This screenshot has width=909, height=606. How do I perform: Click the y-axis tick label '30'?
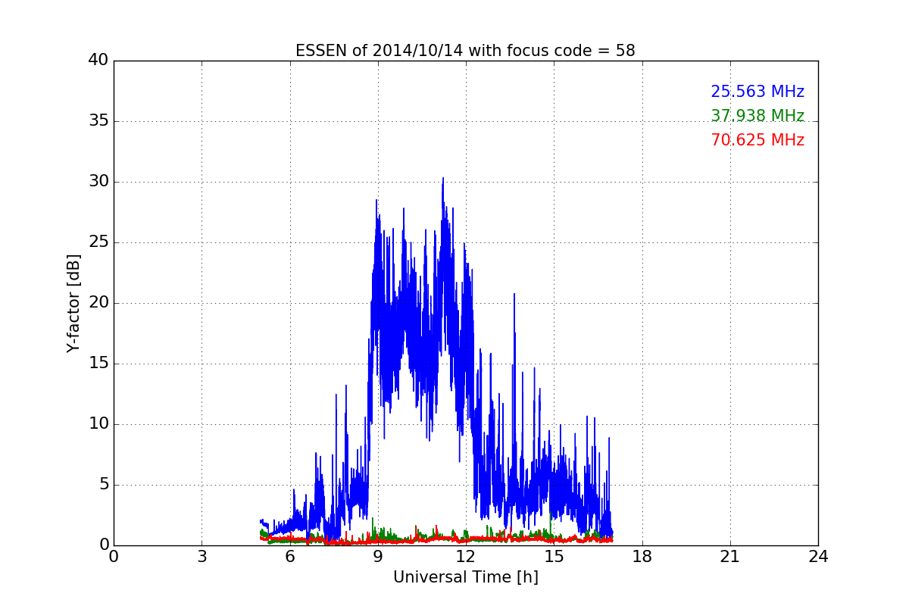coord(98,182)
